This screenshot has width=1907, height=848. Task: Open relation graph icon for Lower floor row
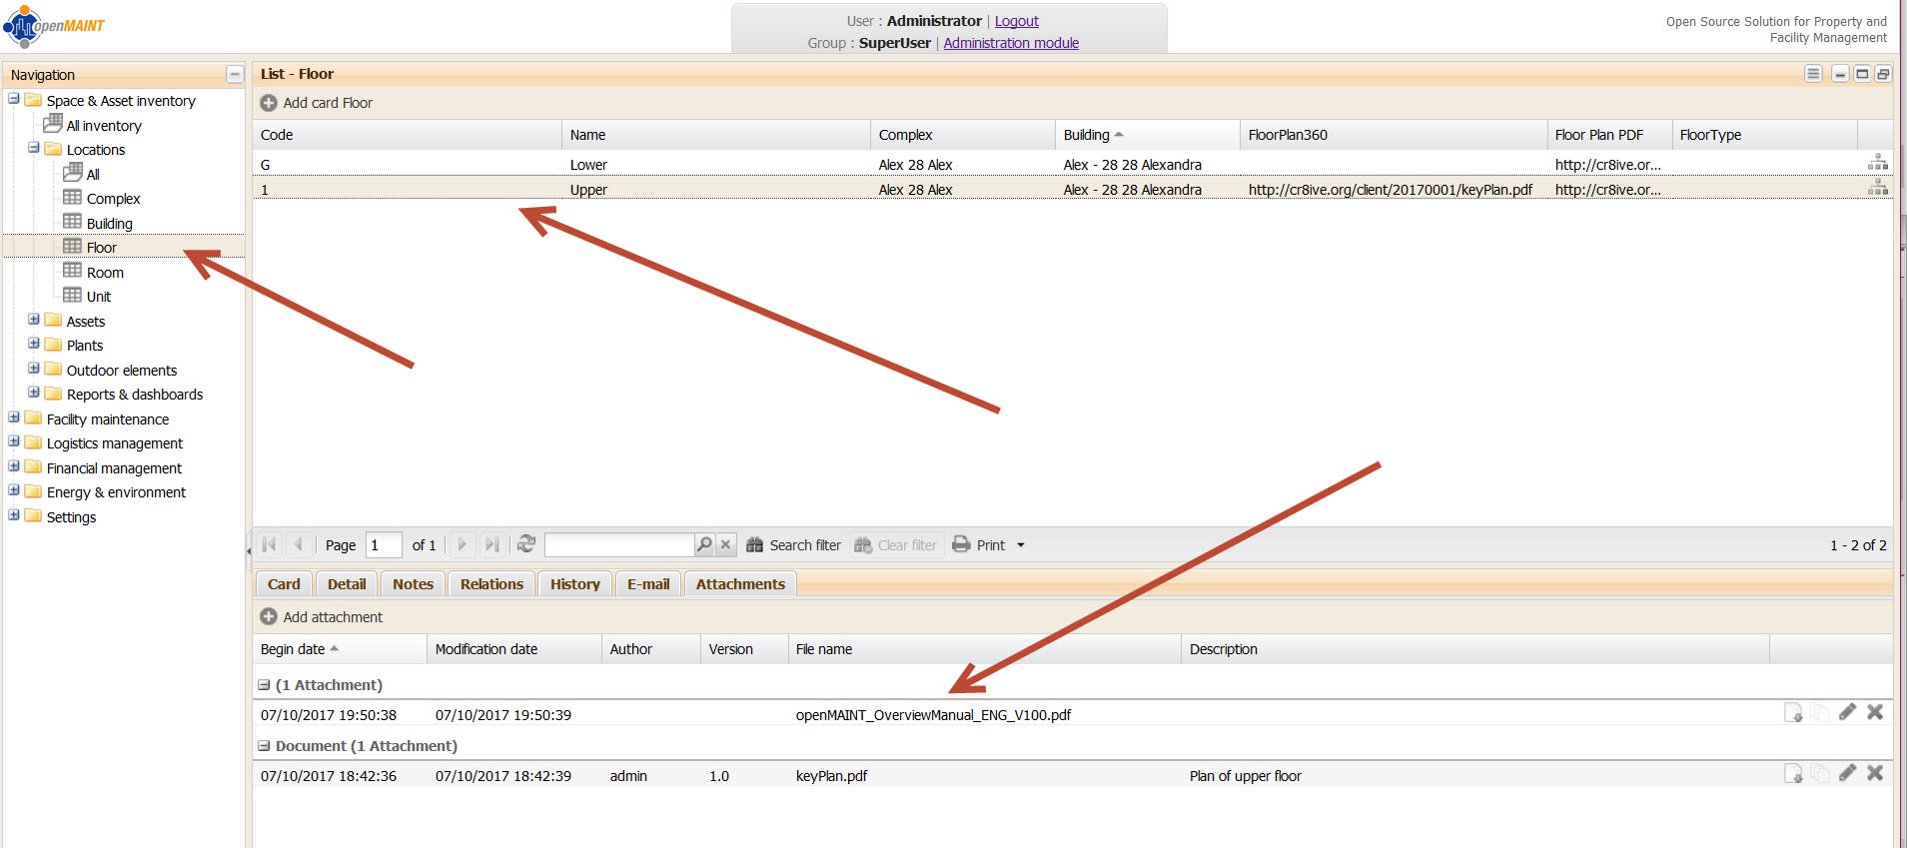(x=1878, y=163)
